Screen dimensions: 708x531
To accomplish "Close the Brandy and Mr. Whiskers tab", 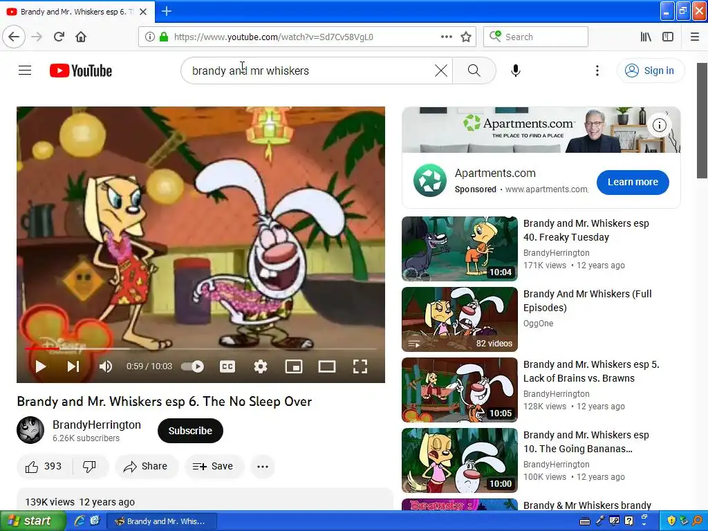I will (x=143, y=12).
